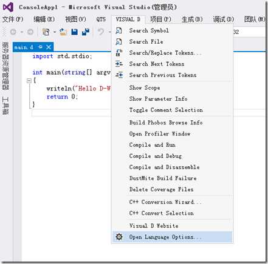268x264 pixels.
Task: Open the 项目(P) menu
Action: click(160, 19)
